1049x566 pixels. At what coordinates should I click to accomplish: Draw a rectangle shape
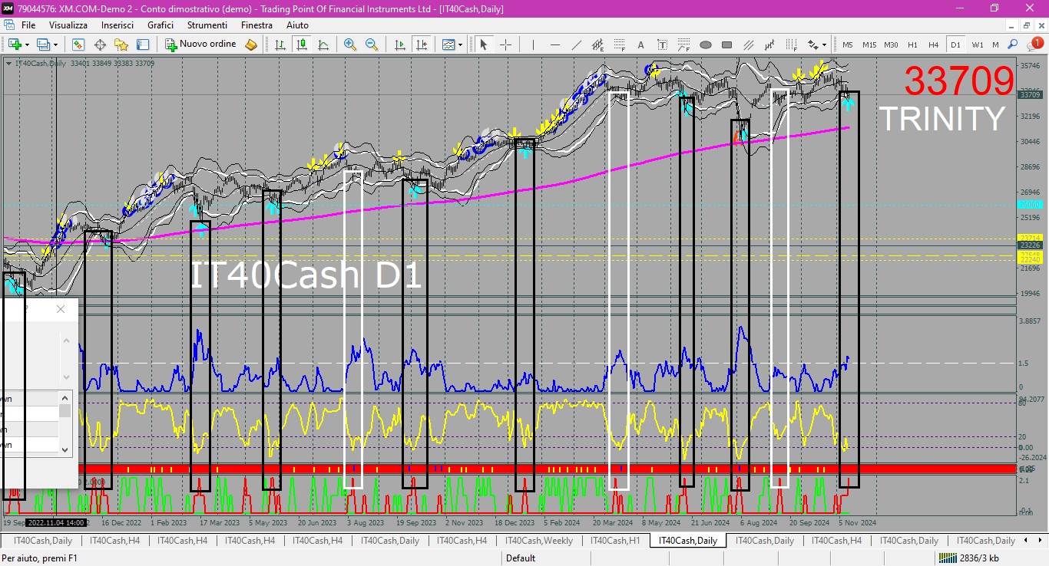pyautogui.click(x=726, y=44)
